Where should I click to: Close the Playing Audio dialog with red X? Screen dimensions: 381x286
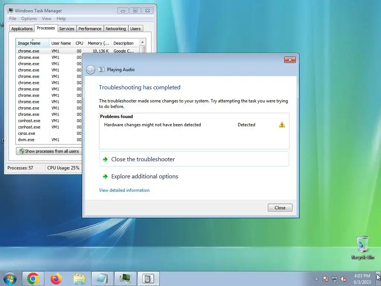[290, 60]
